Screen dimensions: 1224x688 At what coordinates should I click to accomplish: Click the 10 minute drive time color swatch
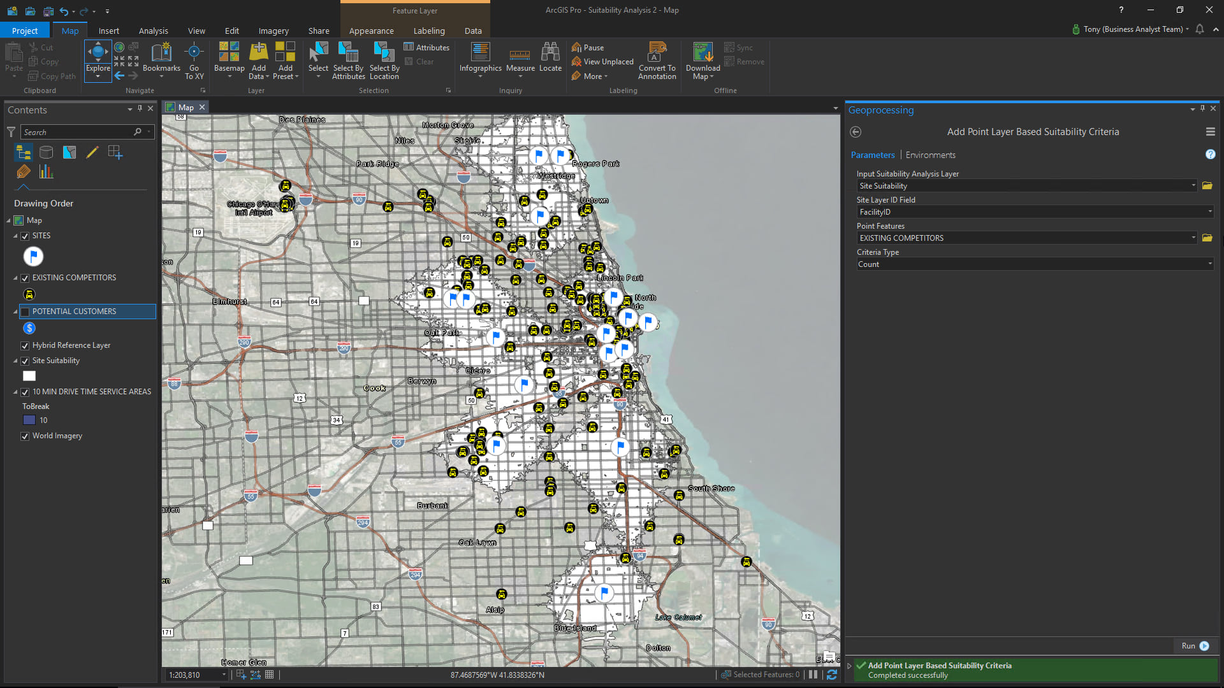[x=29, y=420]
